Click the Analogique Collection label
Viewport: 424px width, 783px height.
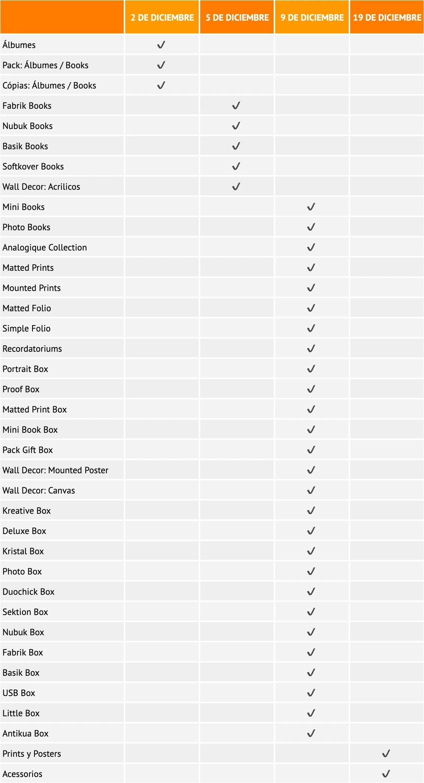pyautogui.click(x=45, y=247)
